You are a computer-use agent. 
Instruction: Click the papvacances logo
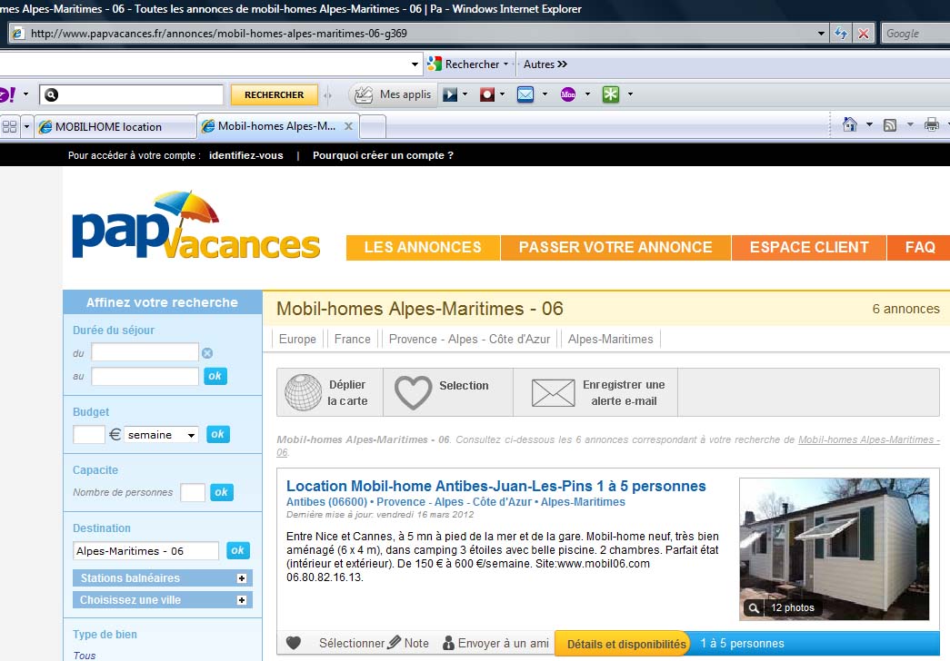(195, 225)
